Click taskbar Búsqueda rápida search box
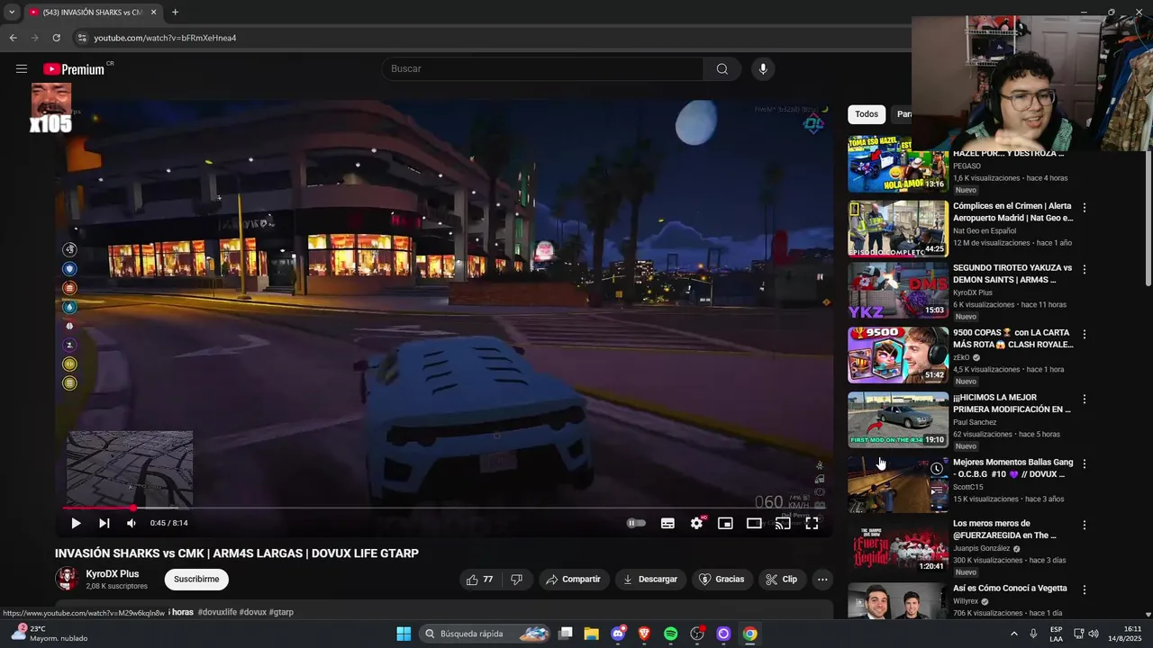 click(x=486, y=634)
